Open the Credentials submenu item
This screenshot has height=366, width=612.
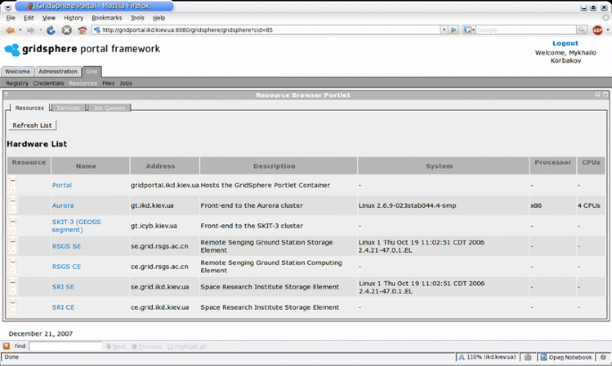click(x=48, y=83)
